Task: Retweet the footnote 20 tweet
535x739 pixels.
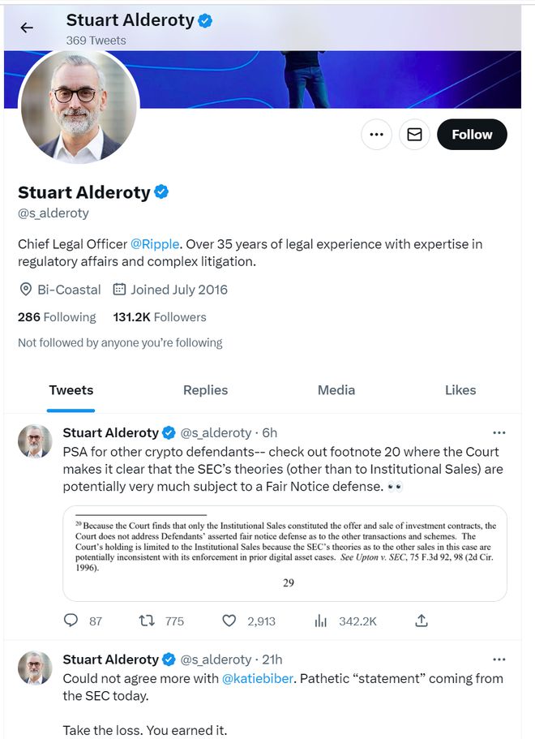Action: (148, 621)
